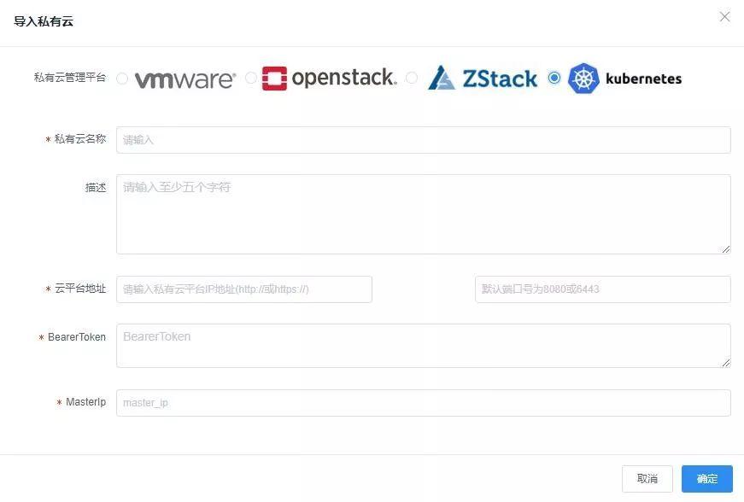This screenshot has height=502, width=744.
Task: Click the BearerToken text area resize corner
Action: 726,363
